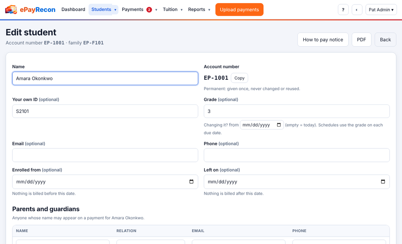Click the ePayRecon brand name
The height and width of the screenshot is (244, 402).
point(38,10)
